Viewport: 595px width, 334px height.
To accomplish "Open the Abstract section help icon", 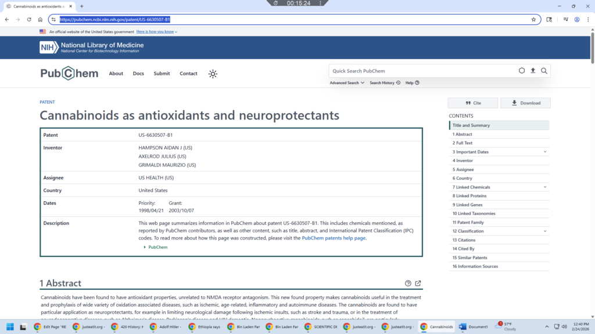I will click(408, 284).
